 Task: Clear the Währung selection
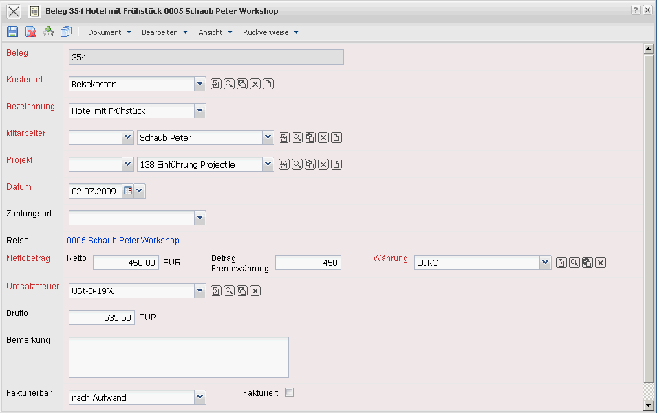click(601, 263)
